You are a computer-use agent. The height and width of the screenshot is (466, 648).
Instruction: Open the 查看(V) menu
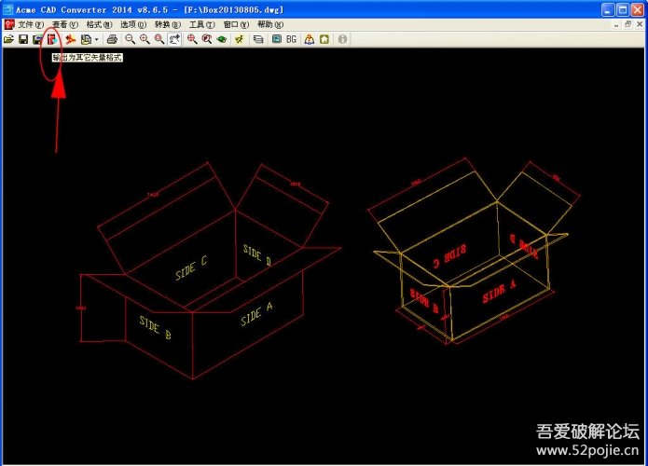pos(65,25)
